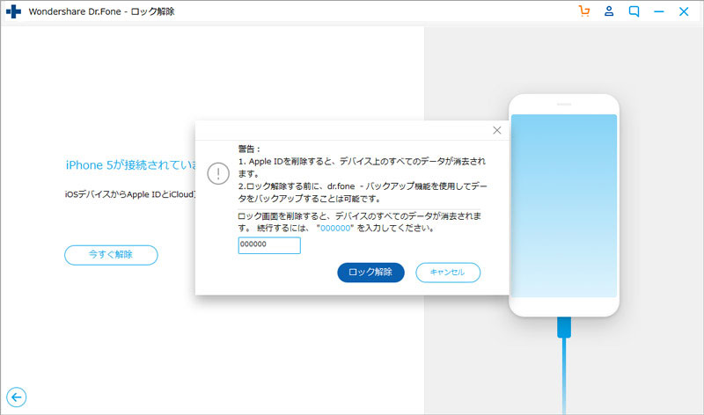Click the iOSデバイスからApple ID description text

point(130,194)
